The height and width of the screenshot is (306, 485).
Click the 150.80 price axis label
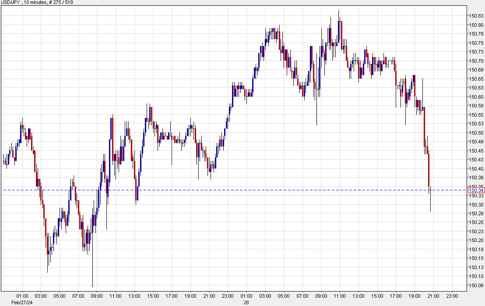pyautogui.click(x=476, y=25)
